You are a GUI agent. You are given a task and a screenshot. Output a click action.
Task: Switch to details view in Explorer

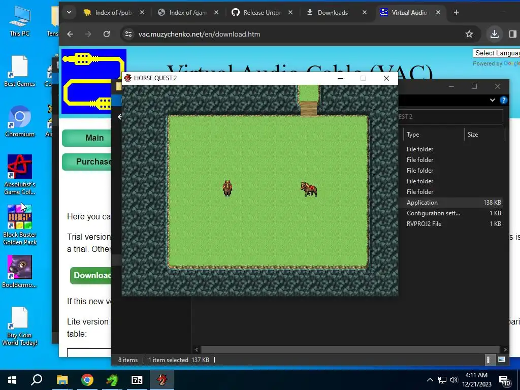488,360
